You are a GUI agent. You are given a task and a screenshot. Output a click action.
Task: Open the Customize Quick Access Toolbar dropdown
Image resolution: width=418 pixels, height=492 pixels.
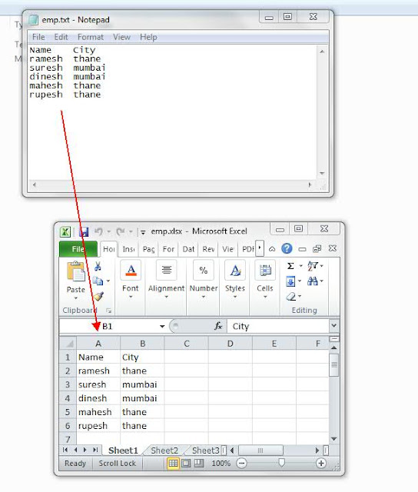coord(143,232)
